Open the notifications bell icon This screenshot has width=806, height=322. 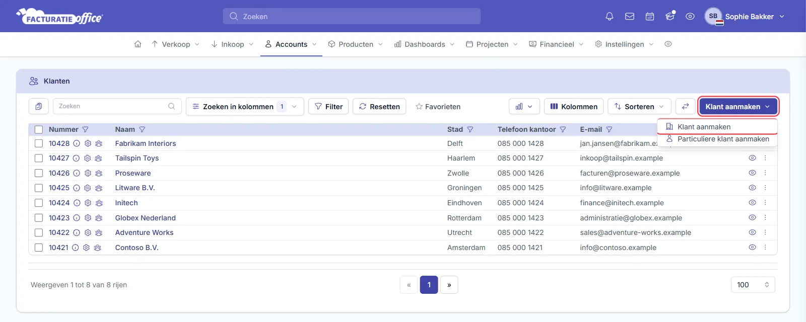pyautogui.click(x=610, y=16)
